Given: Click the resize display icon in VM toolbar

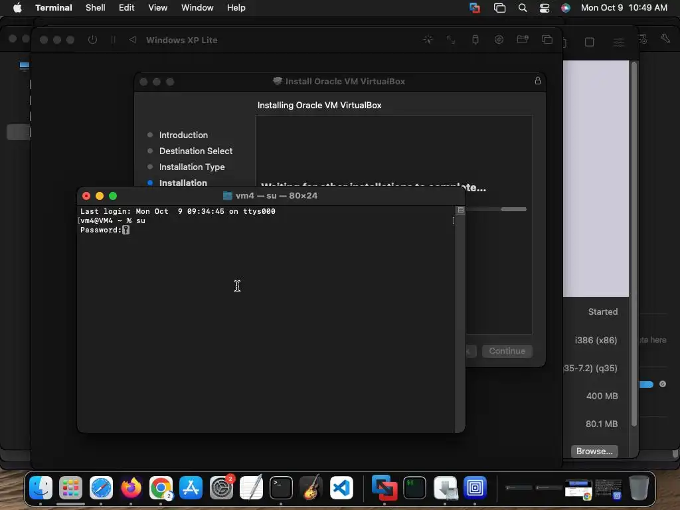Looking at the screenshot, I should pos(451,40).
